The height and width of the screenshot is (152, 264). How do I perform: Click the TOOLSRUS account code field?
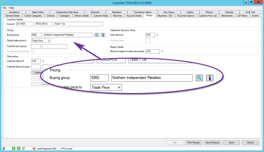(x=44, y=24)
